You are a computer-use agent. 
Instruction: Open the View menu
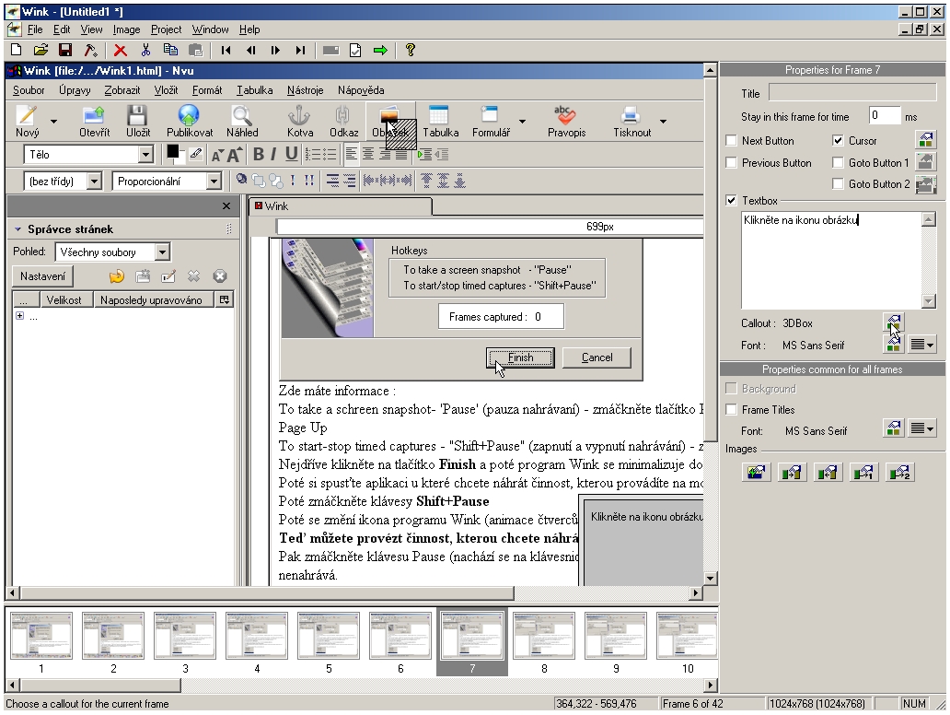(x=91, y=29)
